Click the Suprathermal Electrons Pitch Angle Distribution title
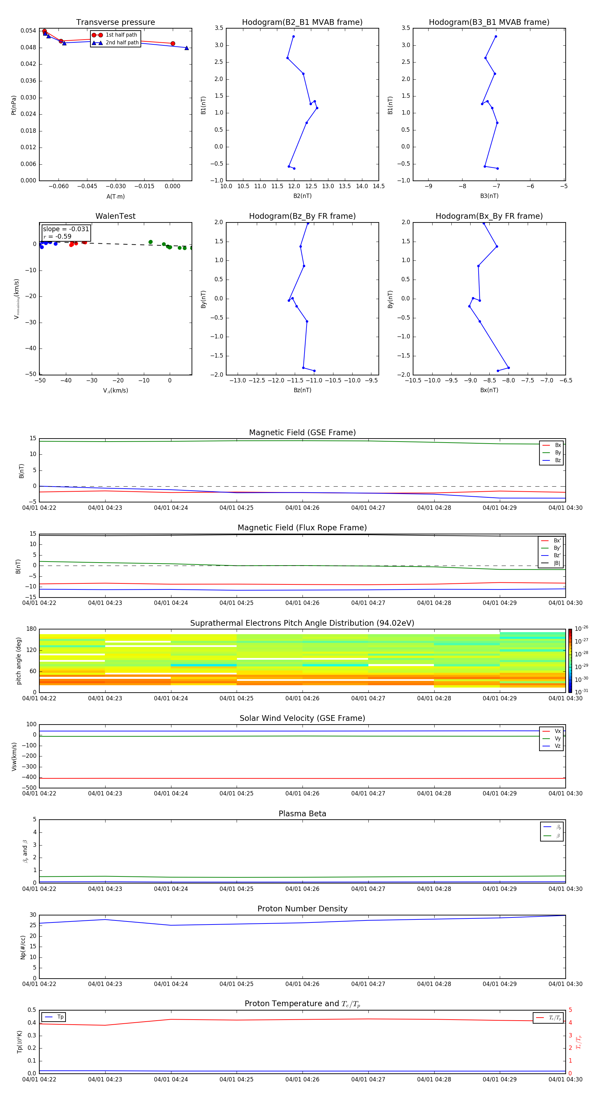This screenshot has width=605, height=1109. [302, 623]
